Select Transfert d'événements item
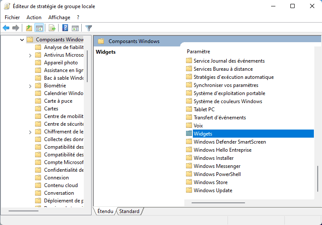Screen dimensions: 322x225 pos(219,117)
